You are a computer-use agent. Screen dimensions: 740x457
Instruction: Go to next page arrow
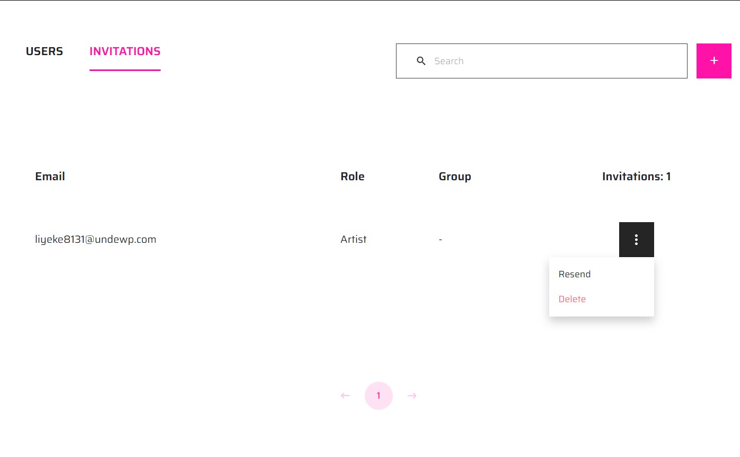coord(412,396)
